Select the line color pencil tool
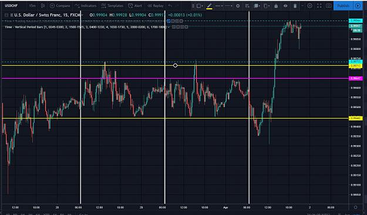This screenshot has height=215, width=367. [209, 6]
